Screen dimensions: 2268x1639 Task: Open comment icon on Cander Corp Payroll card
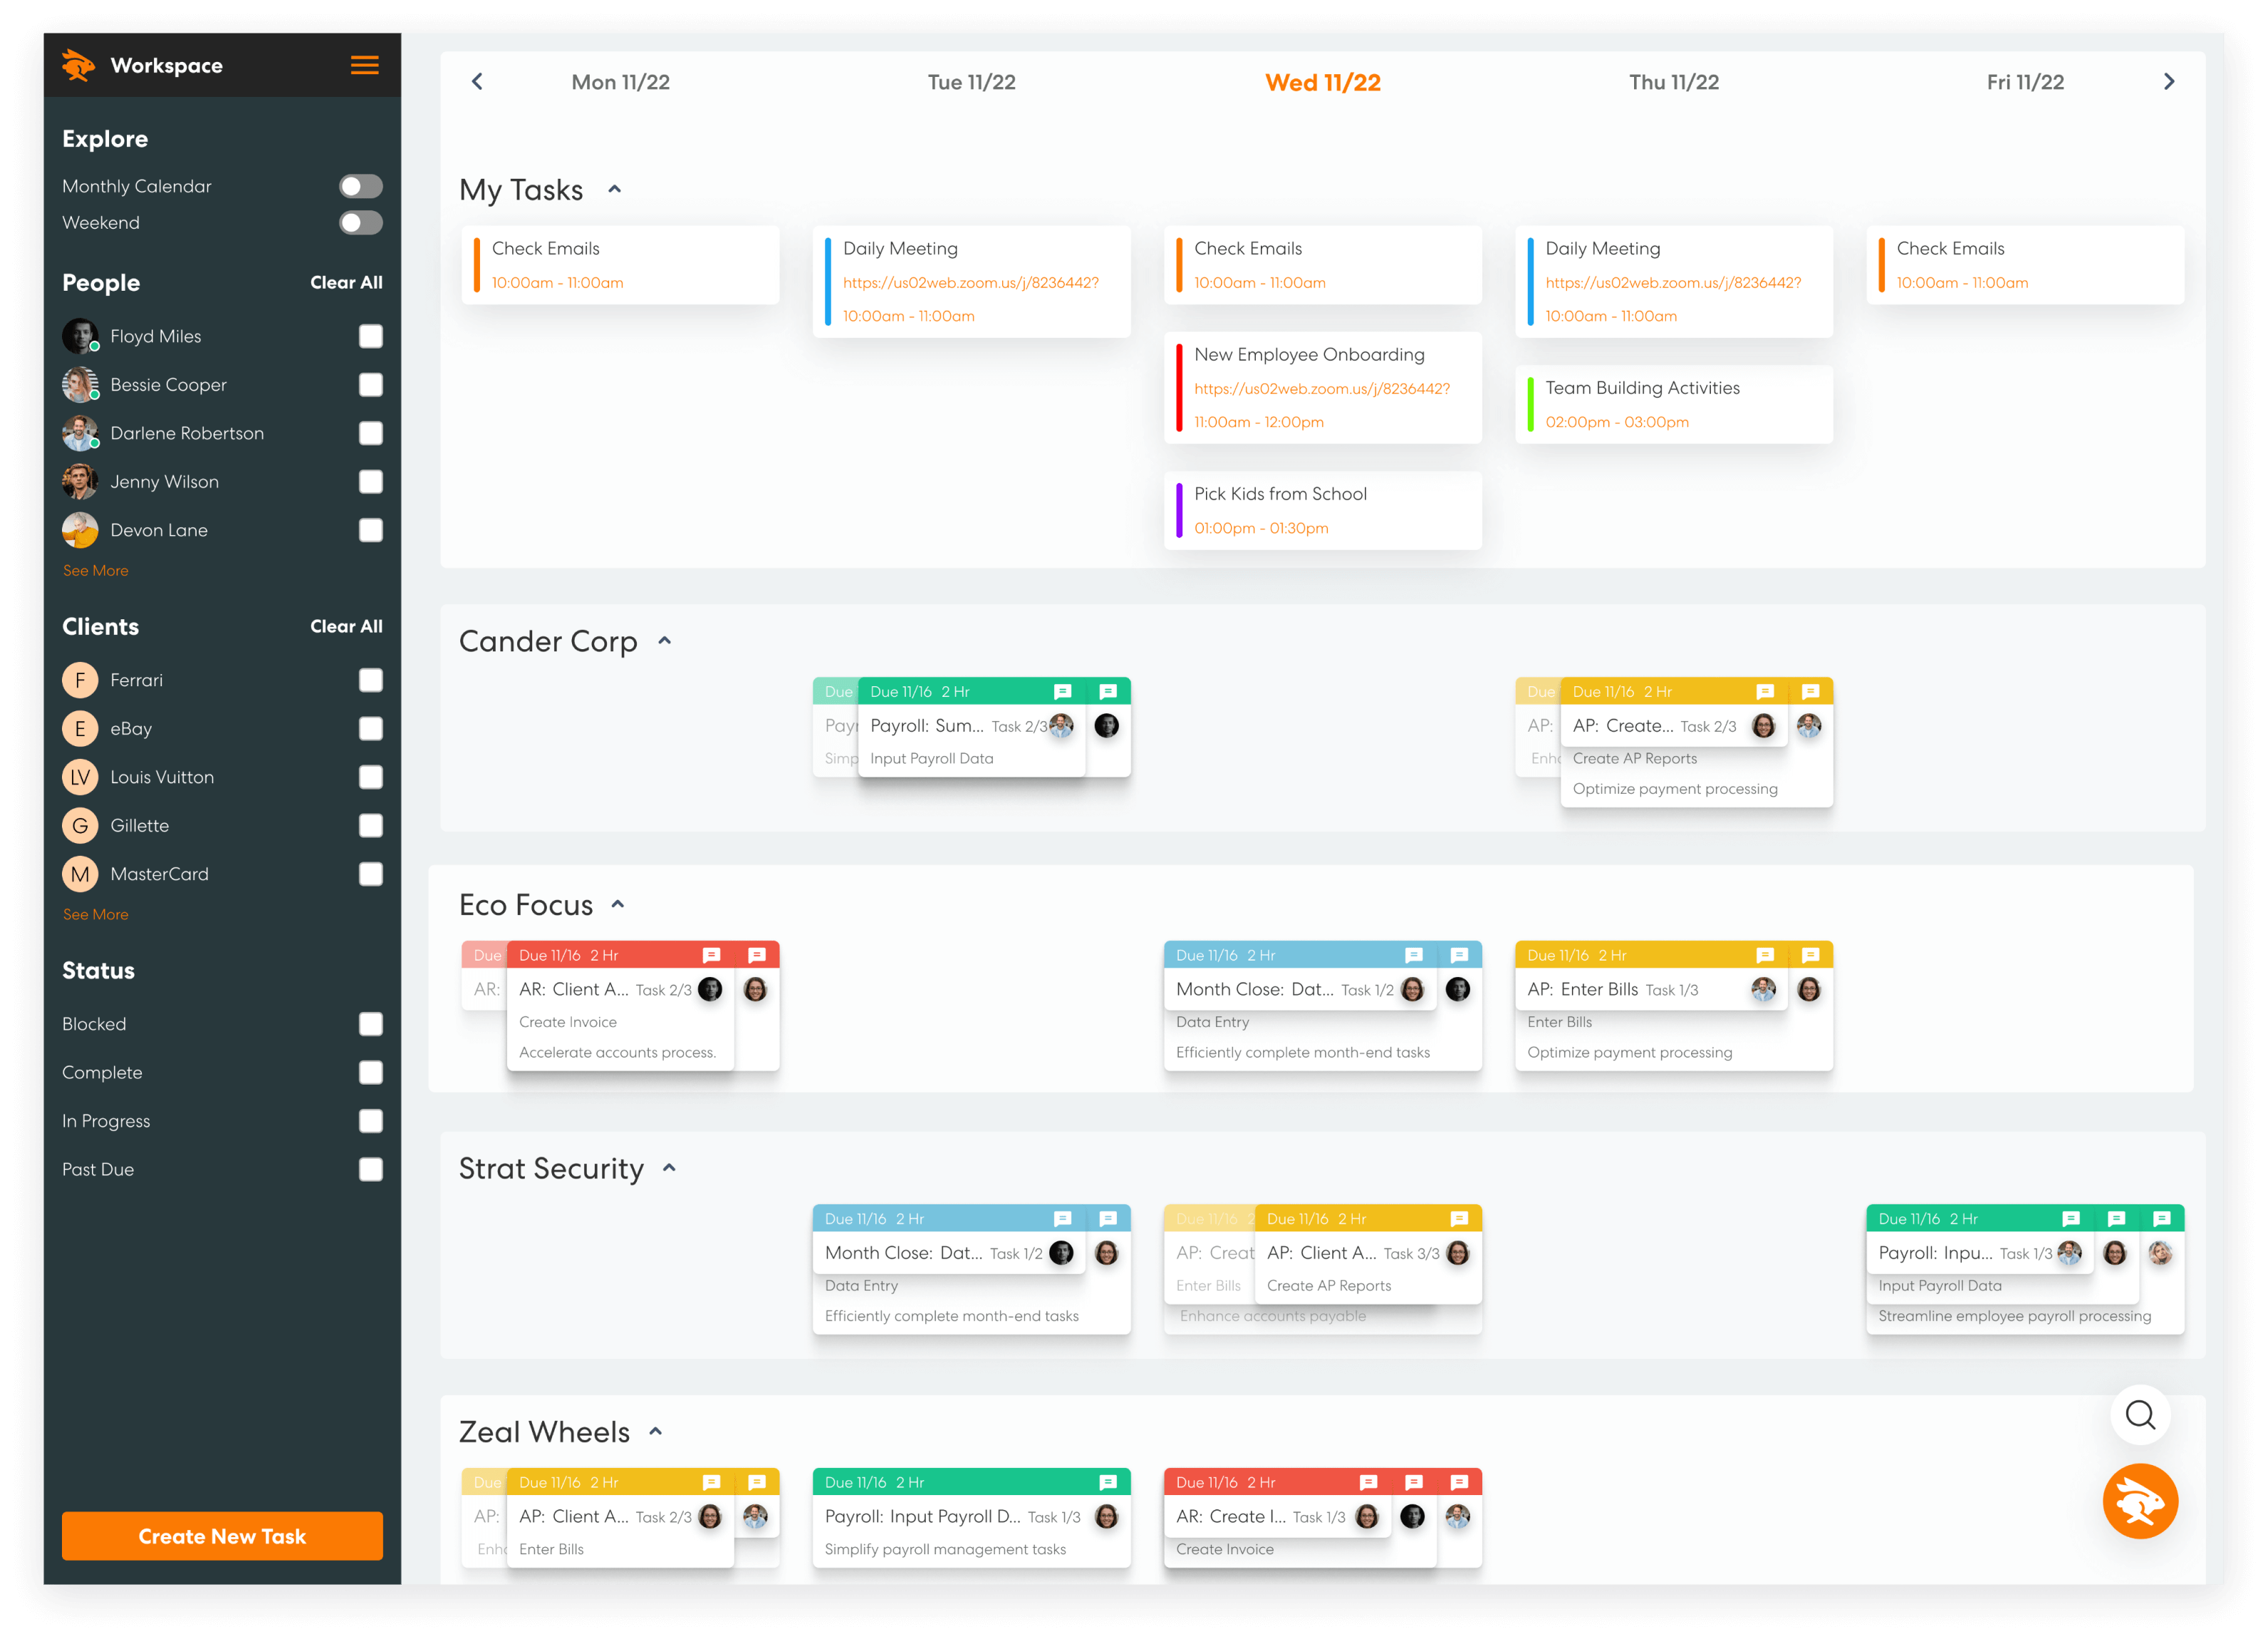point(1062,691)
